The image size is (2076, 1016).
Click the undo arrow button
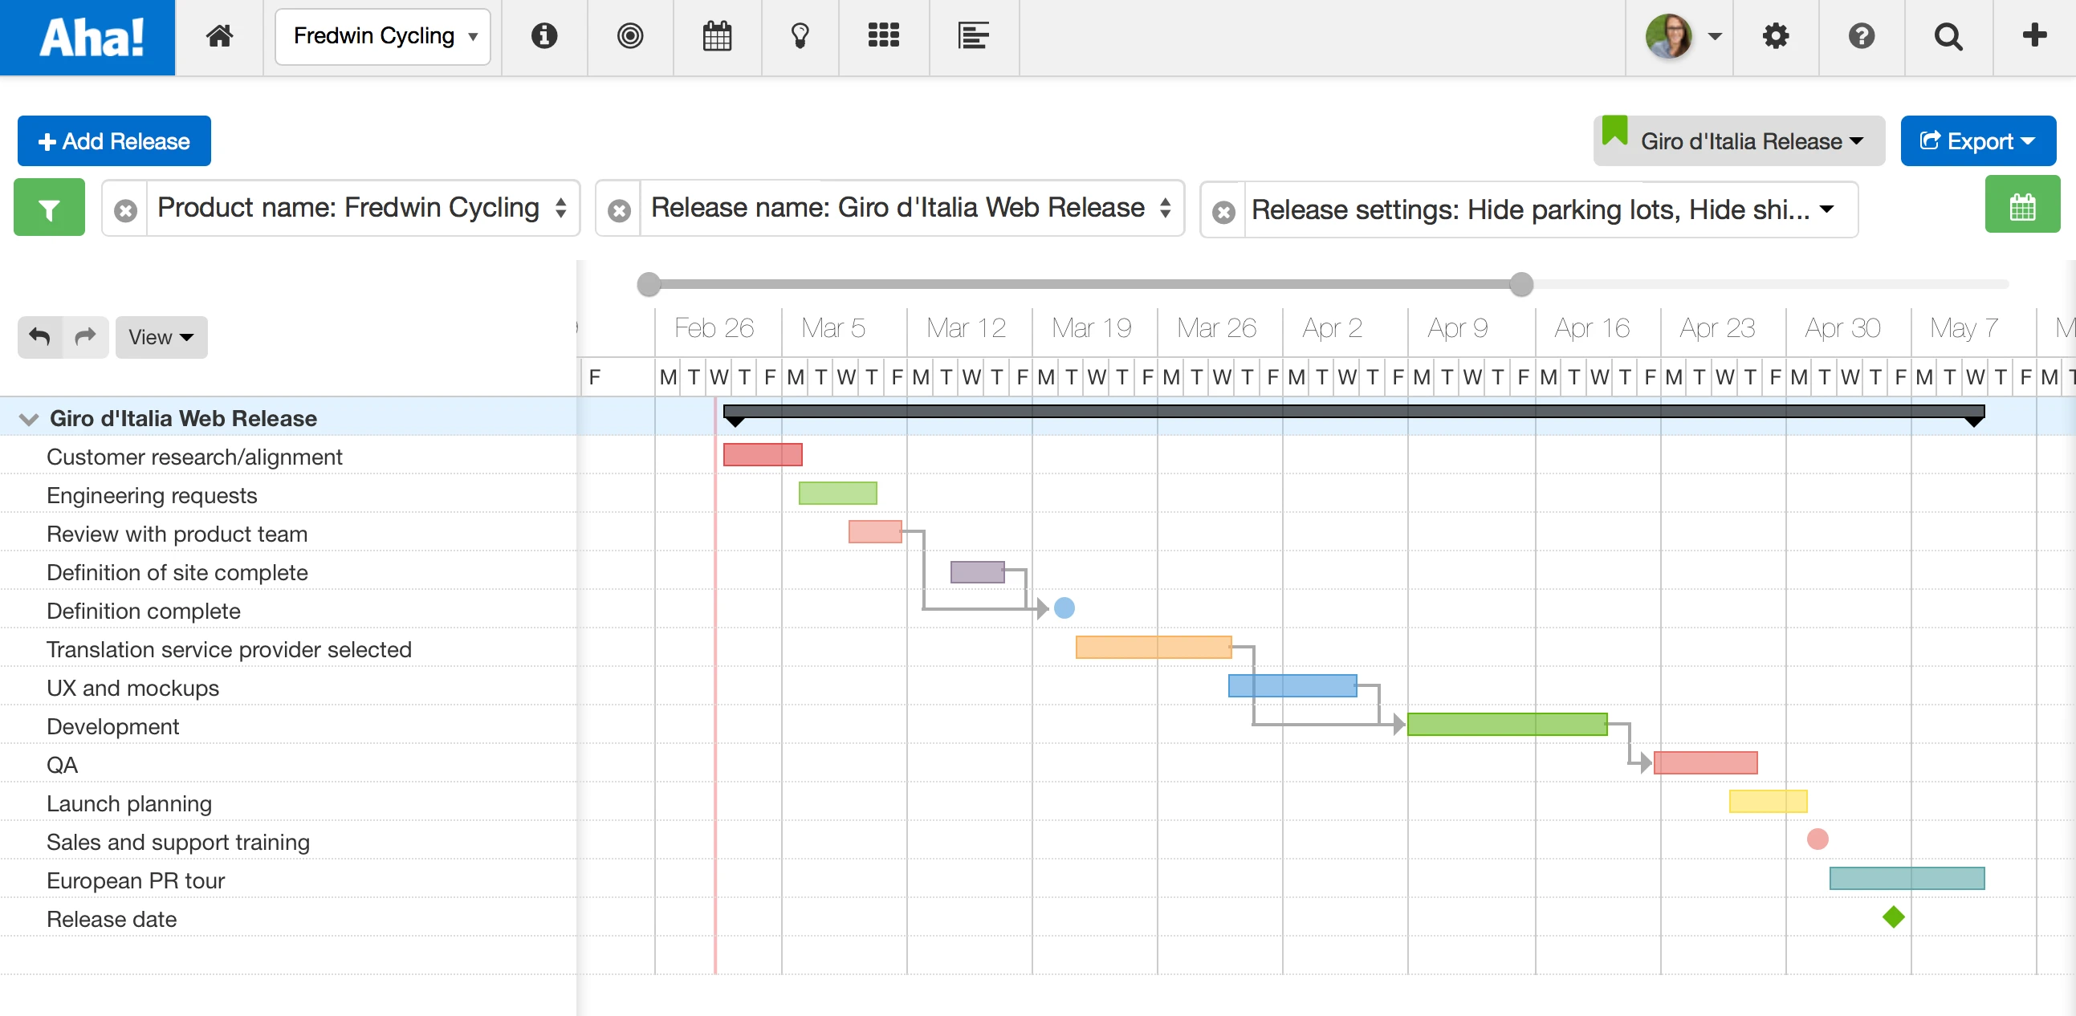click(39, 337)
